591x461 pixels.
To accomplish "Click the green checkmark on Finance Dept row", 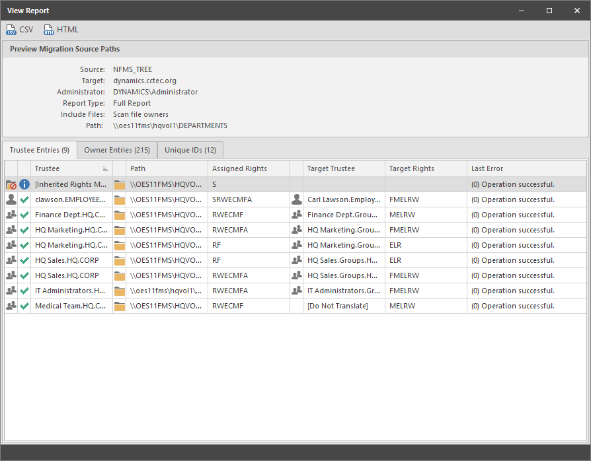I will pyautogui.click(x=24, y=215).
